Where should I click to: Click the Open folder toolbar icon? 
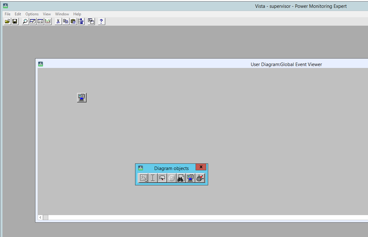[x=8, y=22]
